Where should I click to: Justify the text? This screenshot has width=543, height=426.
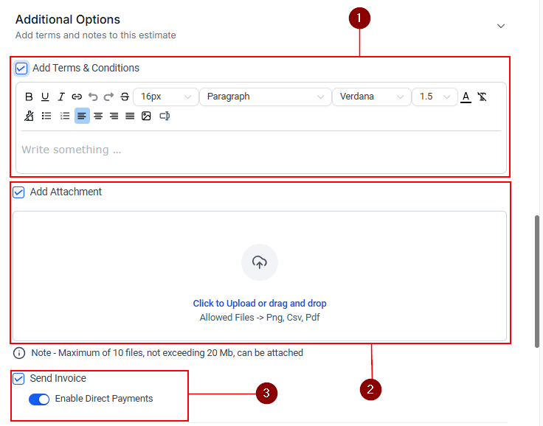point(130,116)
